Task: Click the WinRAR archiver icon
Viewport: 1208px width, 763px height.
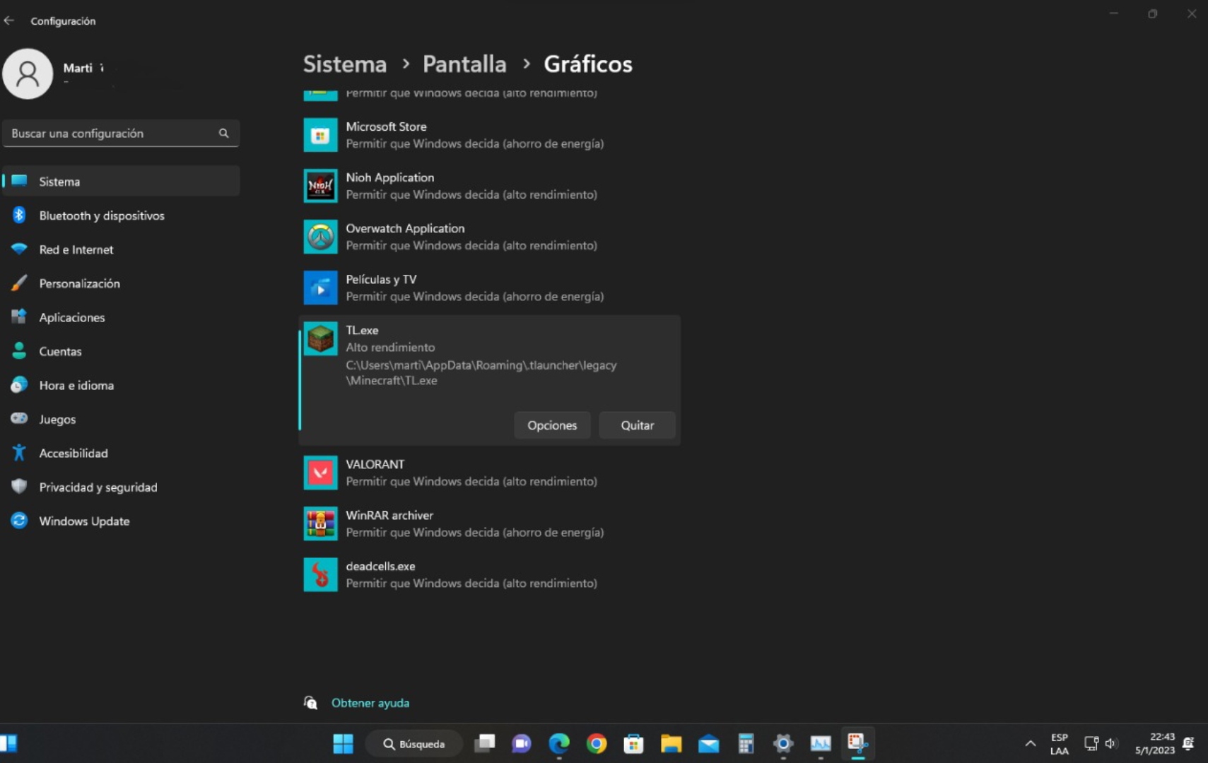Action: tap(320, 524)
